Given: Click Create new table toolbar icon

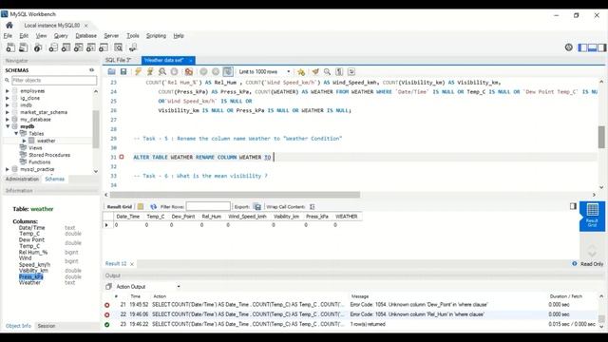Looking at the screenshot, I should coord(66,47).
